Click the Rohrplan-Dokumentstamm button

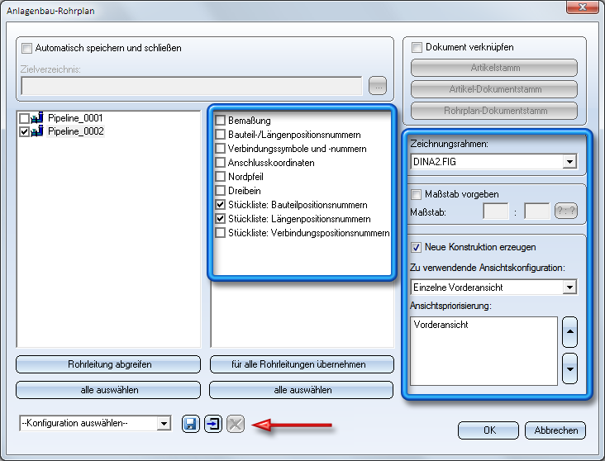point(494,111)
